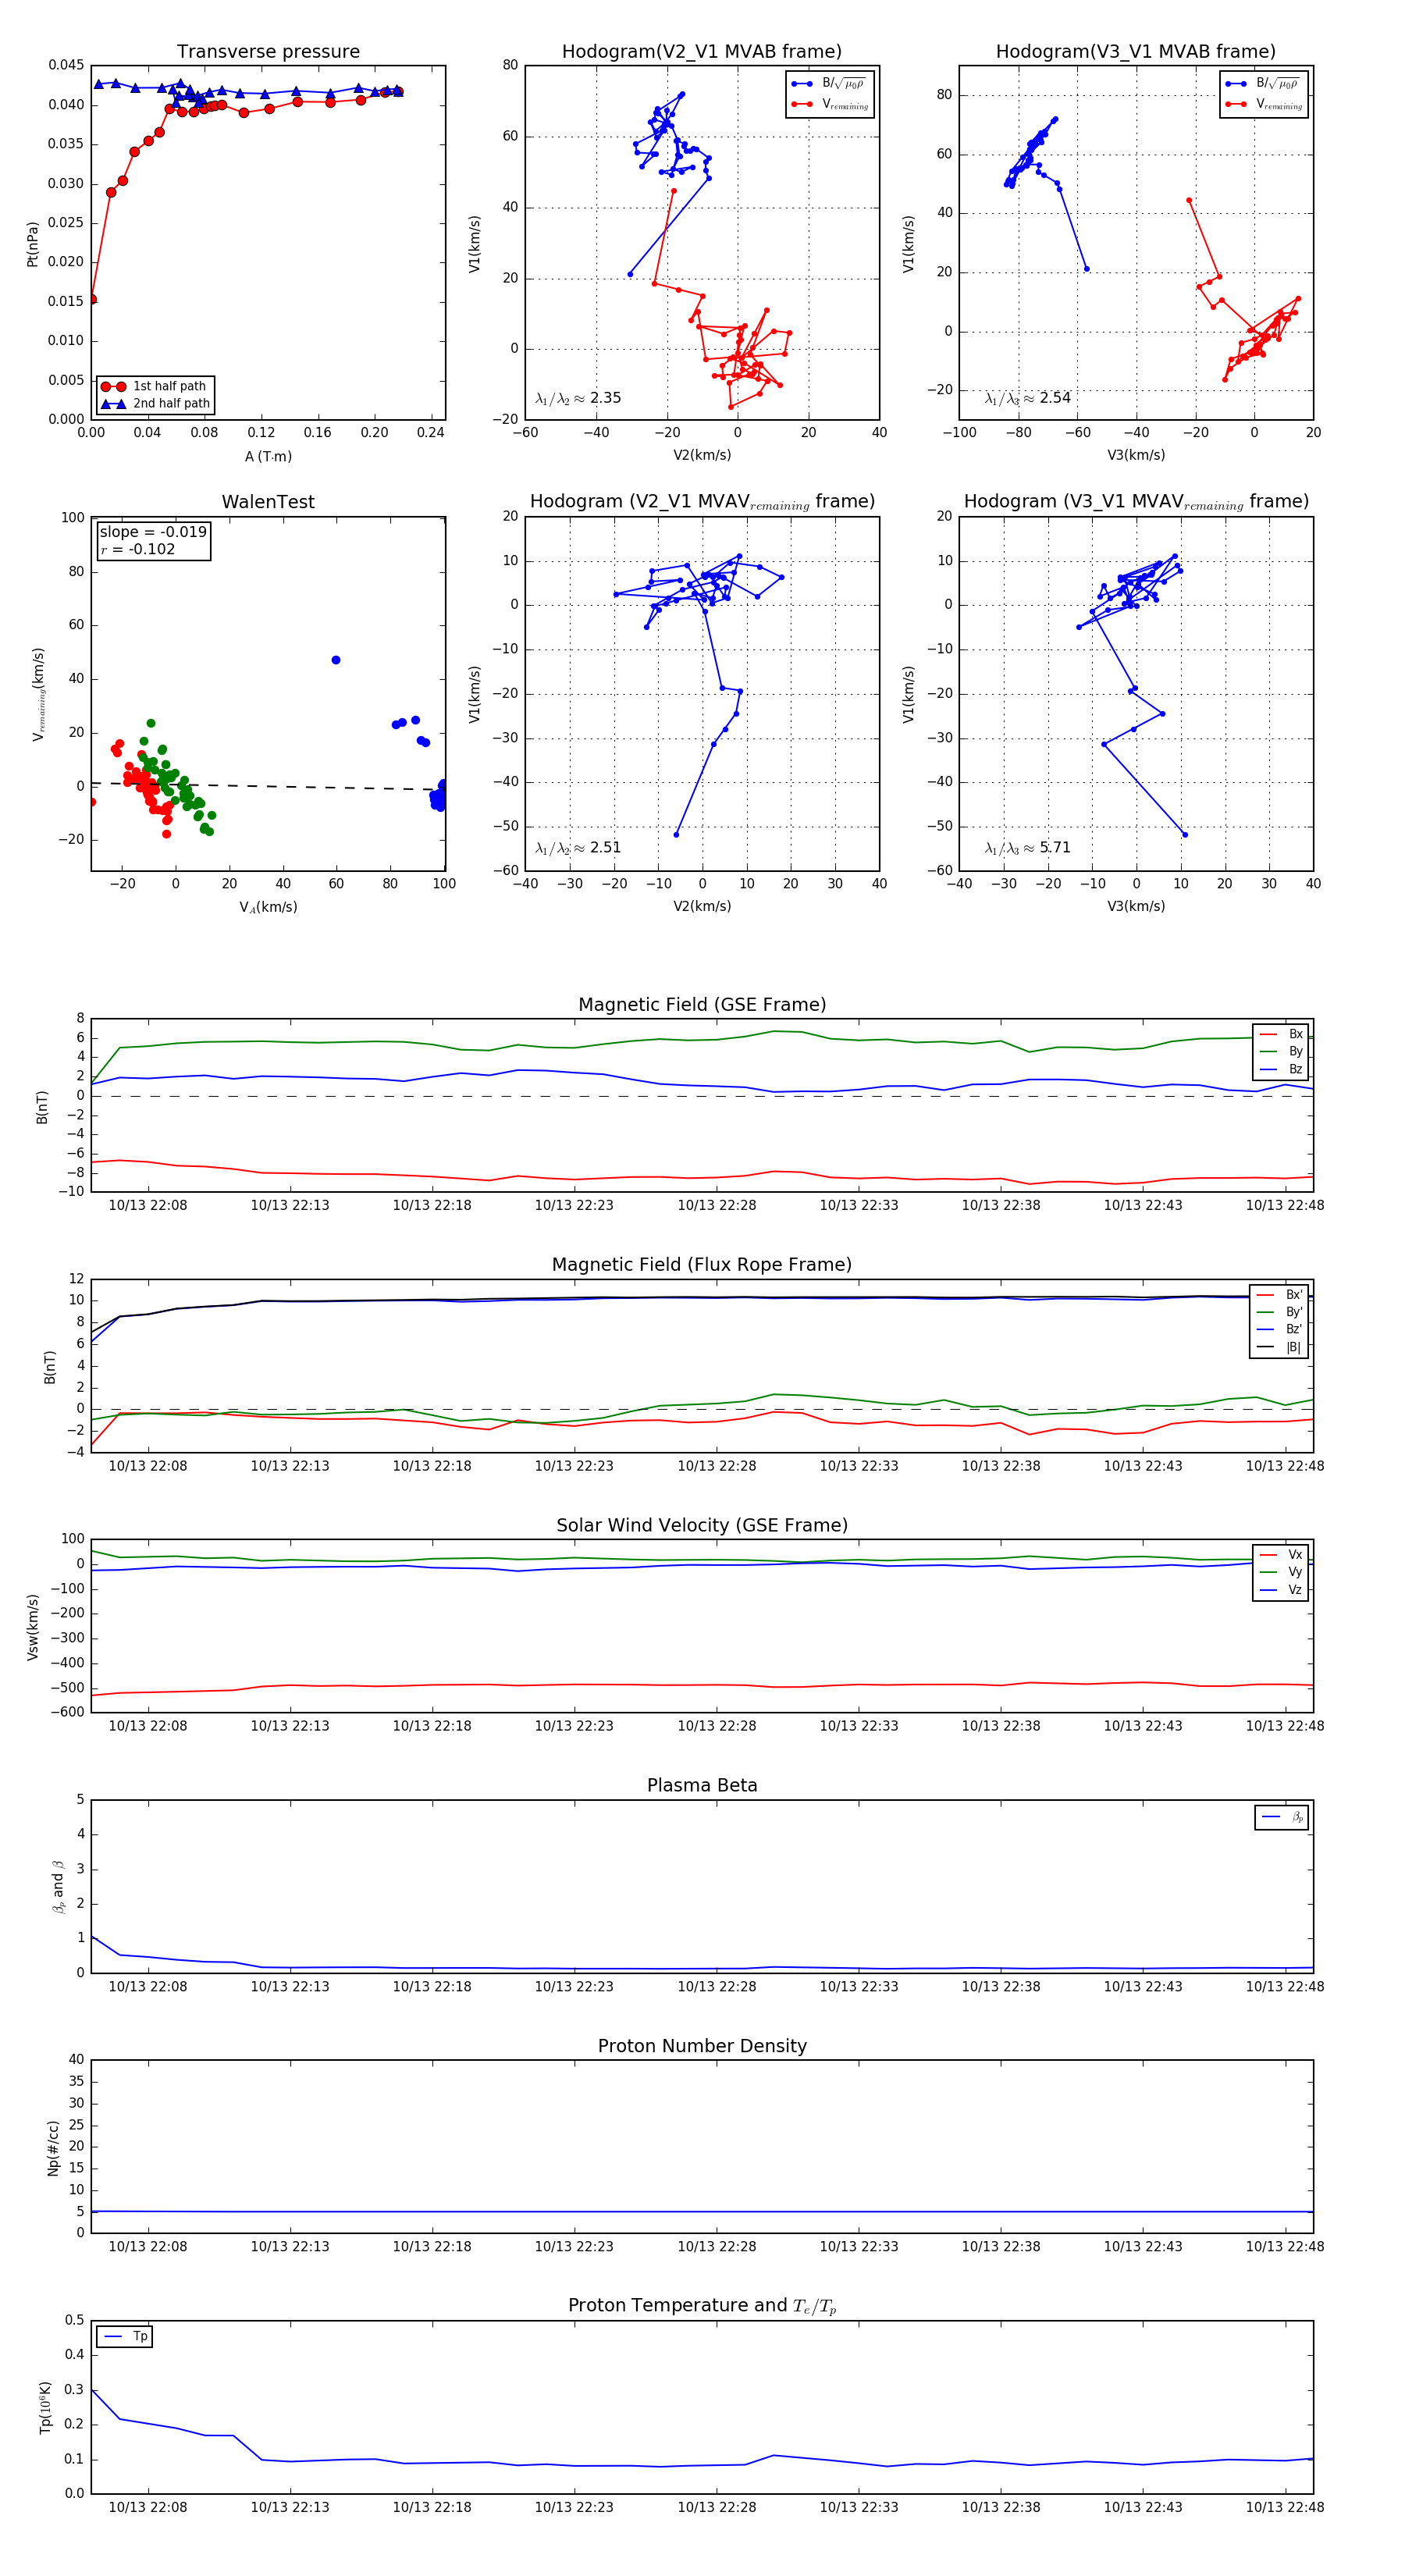Viewport: 1405px width, 2576px height.
Task: Click the '10/13 22:28' tick under GSE magnetic field
Action: [x=717, y=1205]
